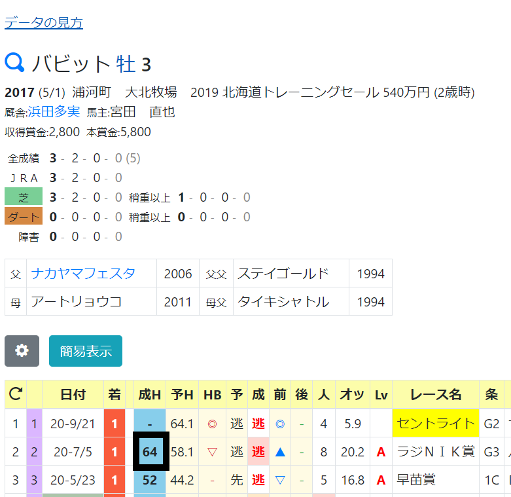Click damsire タイキシャトル cell
Viewport: 511px width, 497px height.
[x=291, y=301]
